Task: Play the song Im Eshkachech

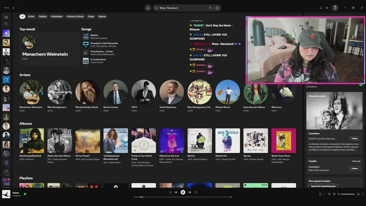Action: (86, 61)
